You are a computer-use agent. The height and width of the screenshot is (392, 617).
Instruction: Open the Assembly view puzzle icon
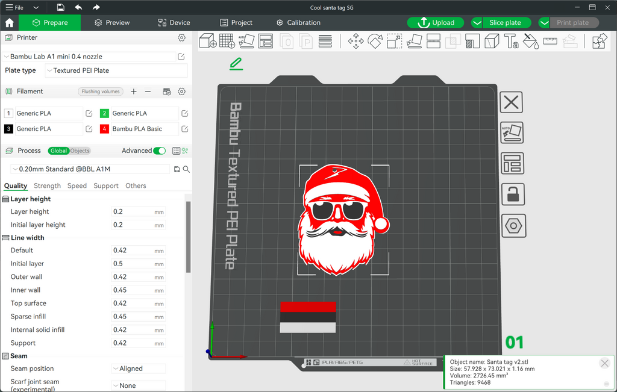[x=600, y=41]
